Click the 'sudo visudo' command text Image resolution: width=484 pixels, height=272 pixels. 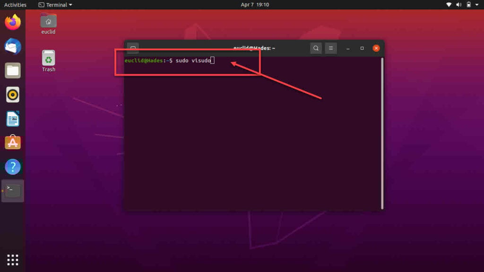[x=193, y=60]
